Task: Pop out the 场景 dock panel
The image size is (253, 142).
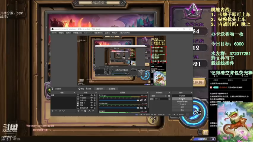Action: pyautogui.click(x=74, y=92)
